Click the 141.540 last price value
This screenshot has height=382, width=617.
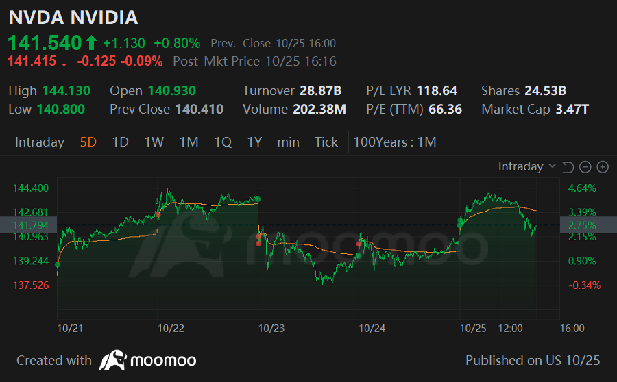point(45,43)
